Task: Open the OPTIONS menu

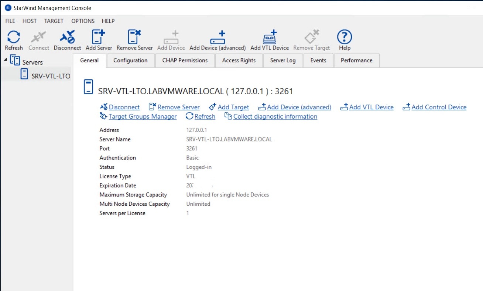Action: [x=83, y=21]
